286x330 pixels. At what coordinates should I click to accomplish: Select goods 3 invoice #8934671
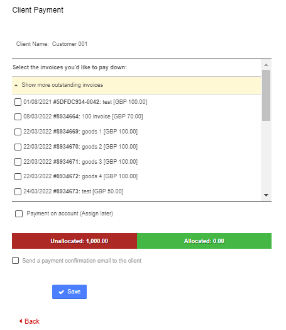pos(18,162)
